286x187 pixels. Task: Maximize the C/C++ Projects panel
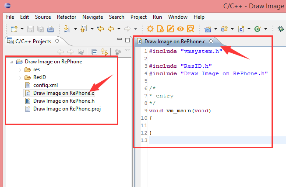(127, 40)
